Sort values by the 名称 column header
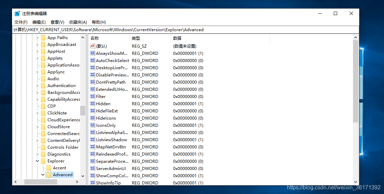This screenshot has height=194, width=384. pos(109,38)
